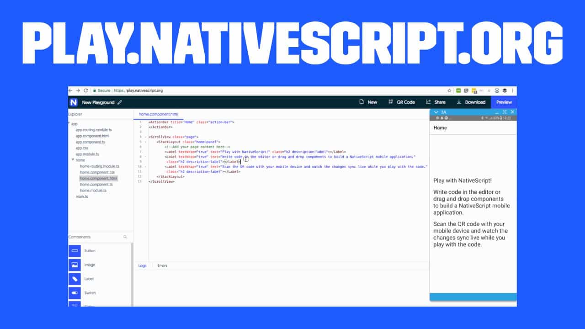Viewport: 585px width, 329px height.
Task: Collapse the home folder tree arrow
Action: tap(73, 160)
